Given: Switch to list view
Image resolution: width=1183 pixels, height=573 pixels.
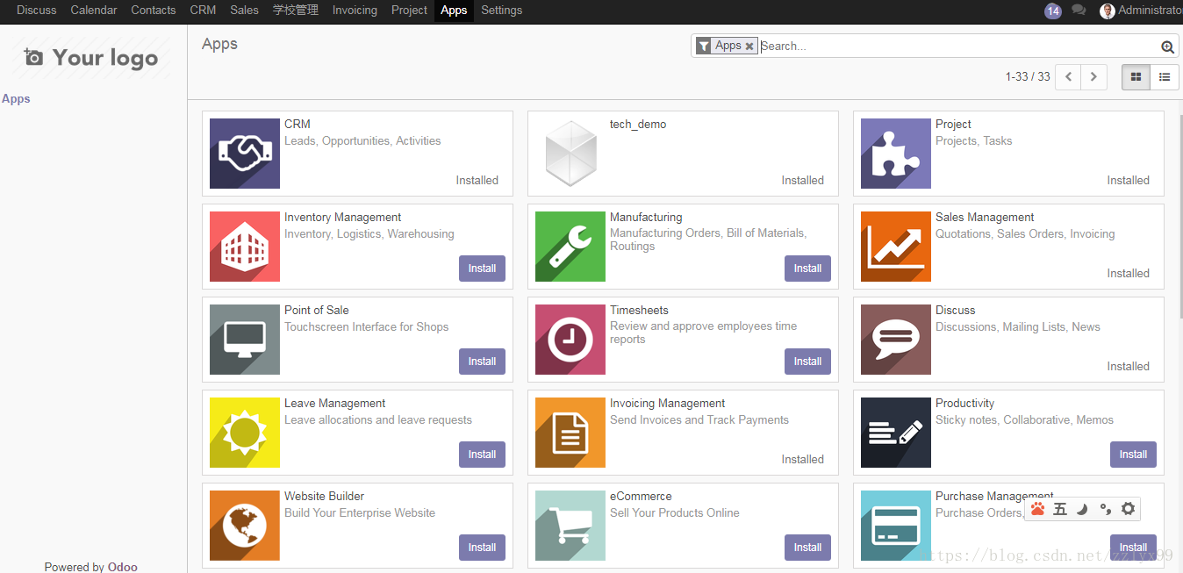Looking at the screenshot, I should coord(1165,77).
